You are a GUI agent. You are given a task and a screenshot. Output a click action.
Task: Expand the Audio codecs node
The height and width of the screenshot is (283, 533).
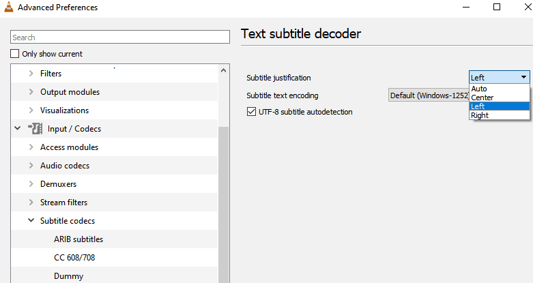pos(31,166)
